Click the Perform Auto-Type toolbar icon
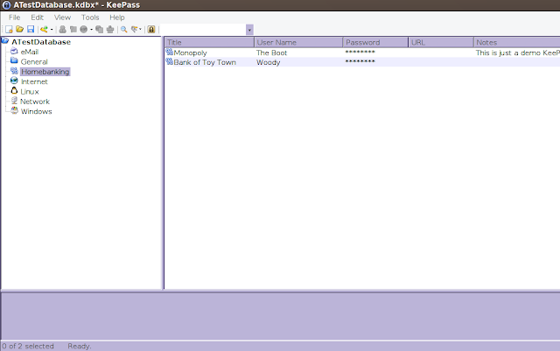The image size is (560, 351). pyautogui.click(x=110, y=29)
